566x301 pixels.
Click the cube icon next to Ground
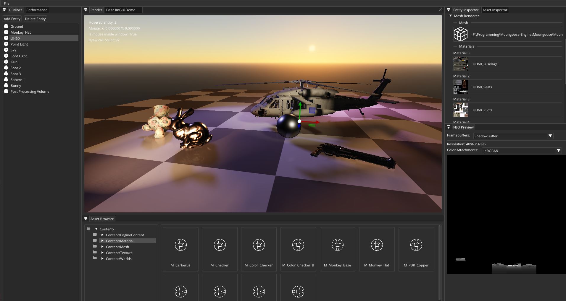[6, 26]
